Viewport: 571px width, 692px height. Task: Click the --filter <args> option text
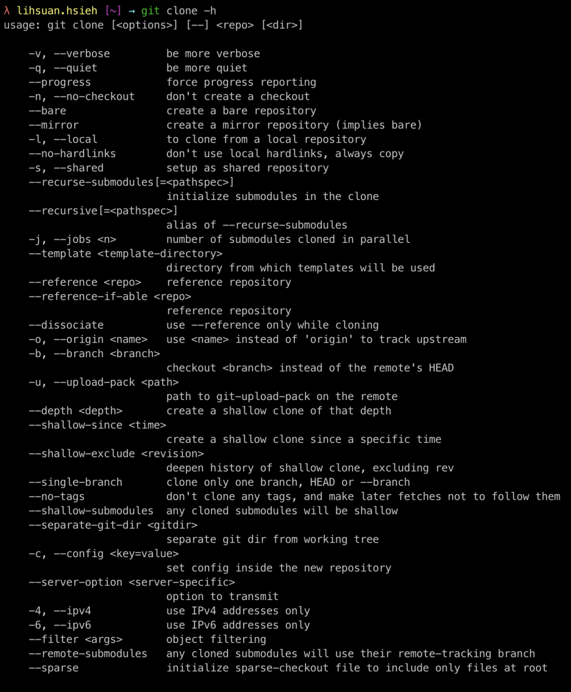point(76,639)
